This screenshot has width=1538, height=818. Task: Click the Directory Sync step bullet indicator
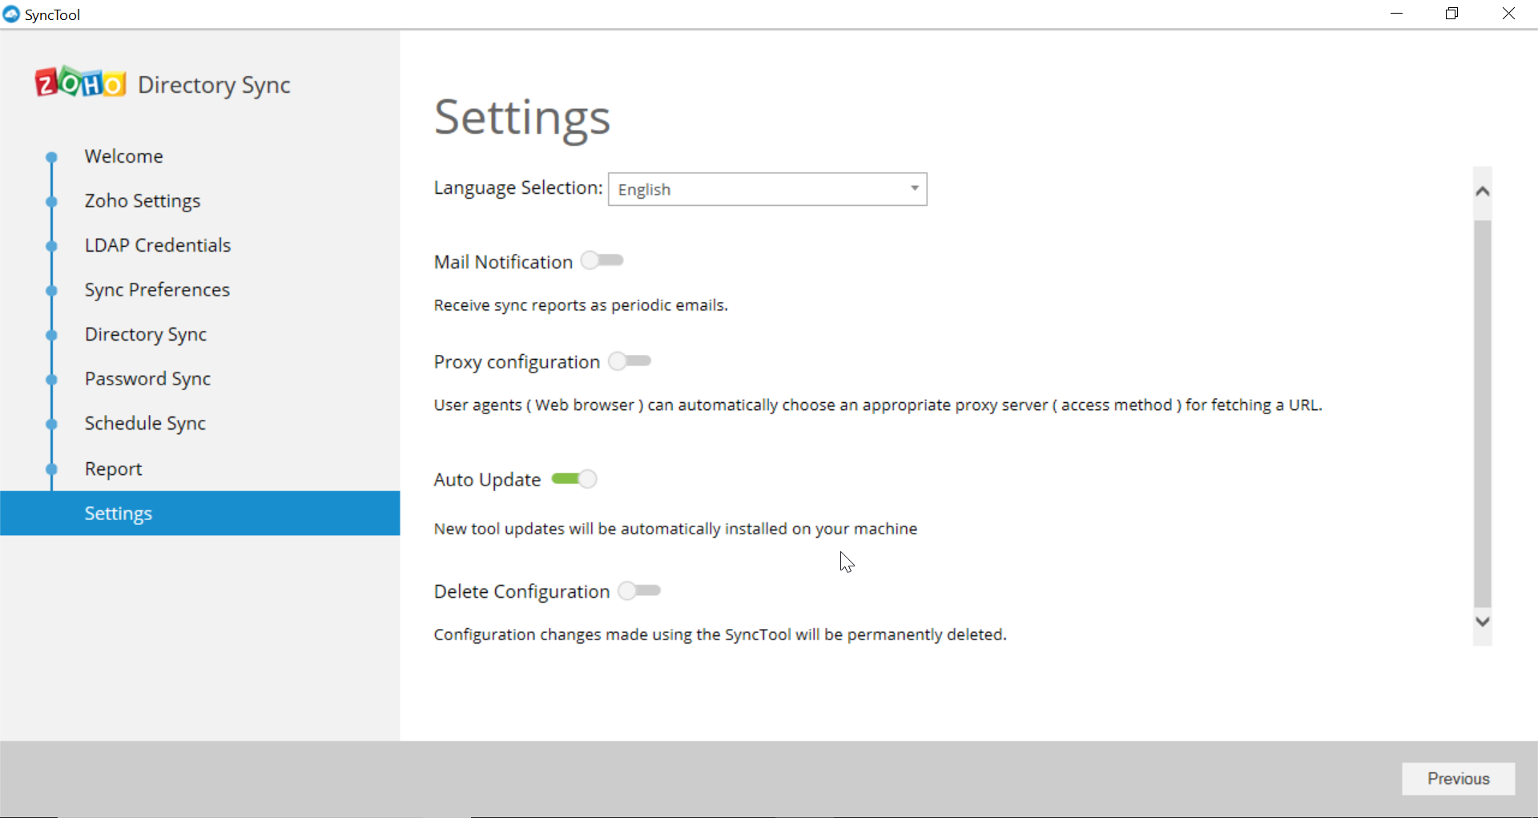tap(51, 335)
